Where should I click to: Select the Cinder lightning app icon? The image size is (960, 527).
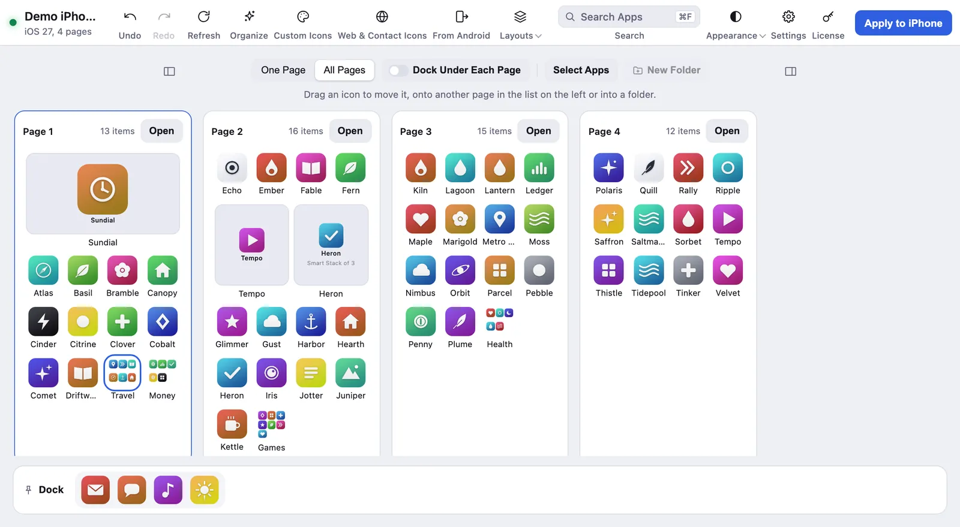pyautogui.click(x=43, y=322)
